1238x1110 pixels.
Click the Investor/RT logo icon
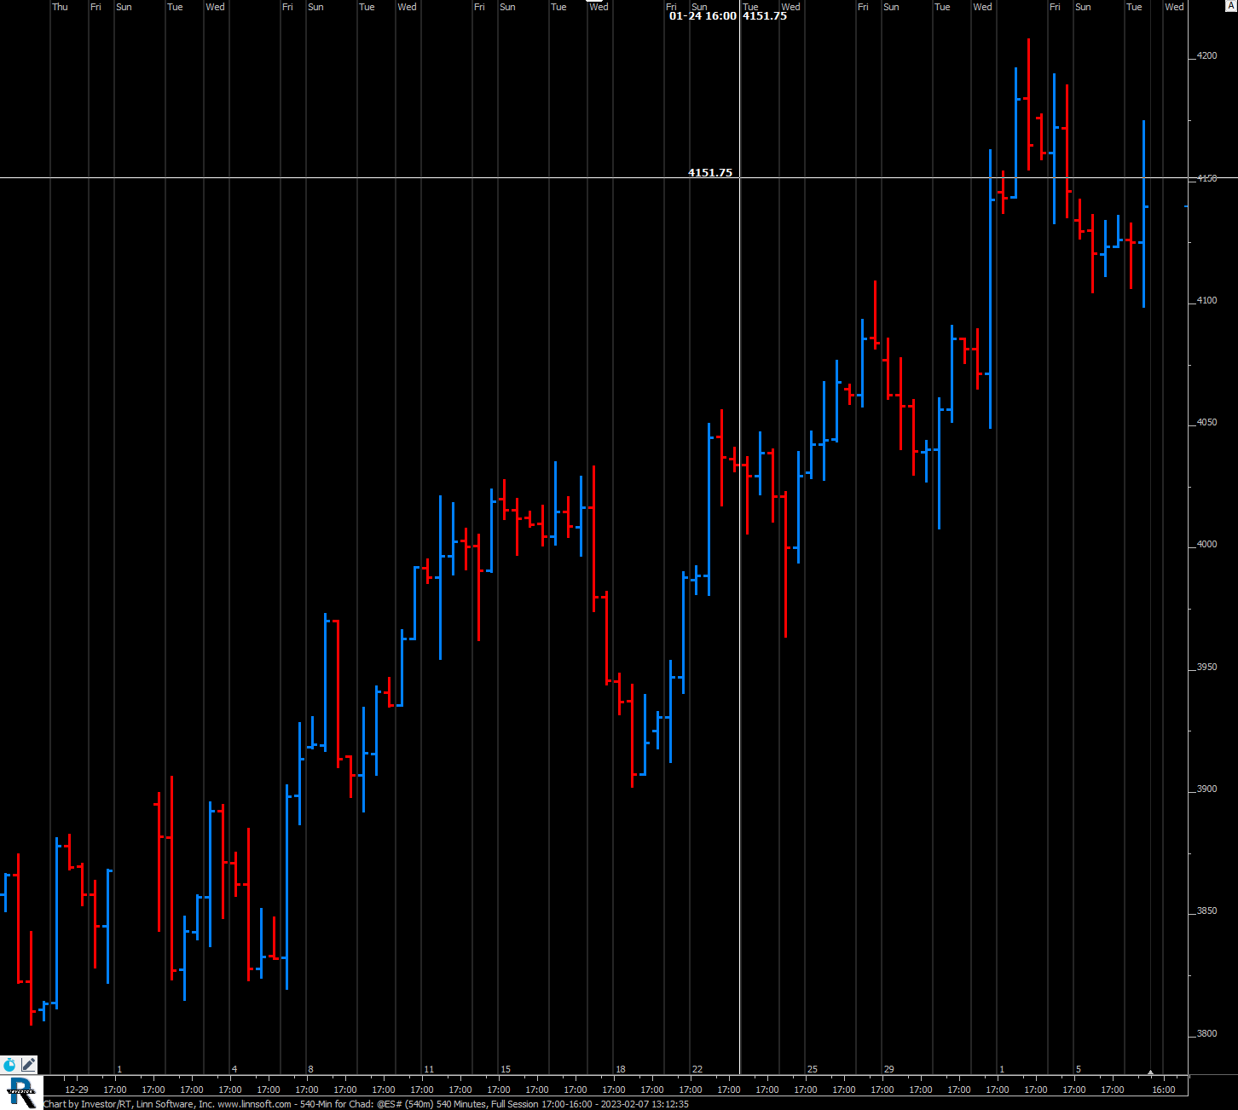(x=21, y=1092)
